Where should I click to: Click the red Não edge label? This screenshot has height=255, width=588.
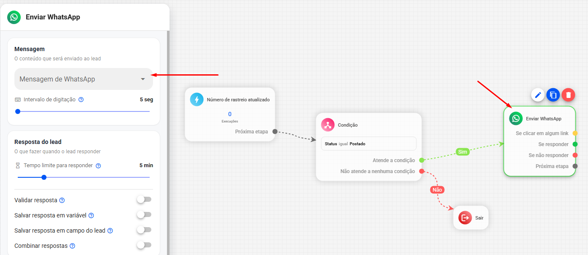[438, 190]
